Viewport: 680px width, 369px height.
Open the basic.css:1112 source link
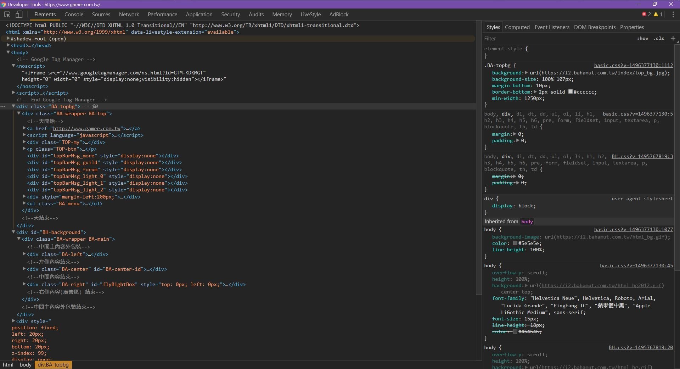point(633,65)
